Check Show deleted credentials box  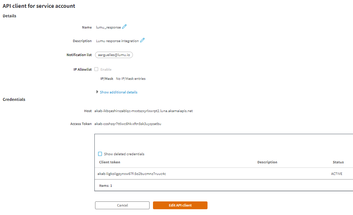[100, 154]
